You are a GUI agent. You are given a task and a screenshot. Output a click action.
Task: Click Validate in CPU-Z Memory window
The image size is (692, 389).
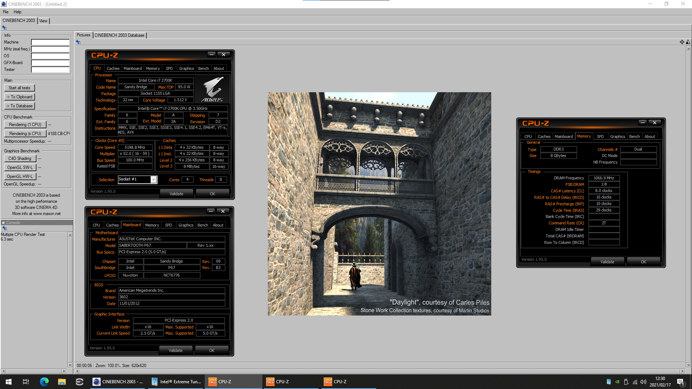click(607, 262)
